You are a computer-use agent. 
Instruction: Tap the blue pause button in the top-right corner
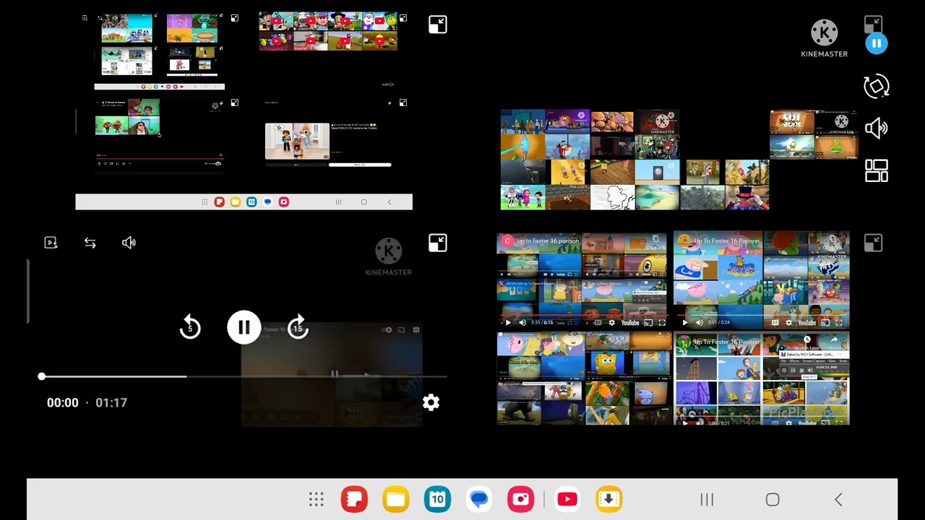[876, 43]
